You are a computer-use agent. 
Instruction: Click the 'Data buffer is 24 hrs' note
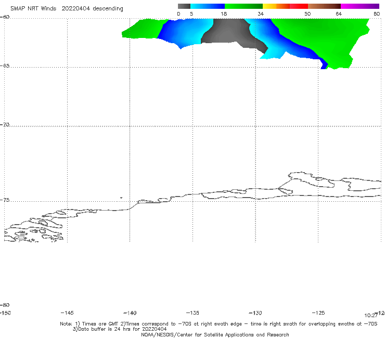[x=120, y=329]
